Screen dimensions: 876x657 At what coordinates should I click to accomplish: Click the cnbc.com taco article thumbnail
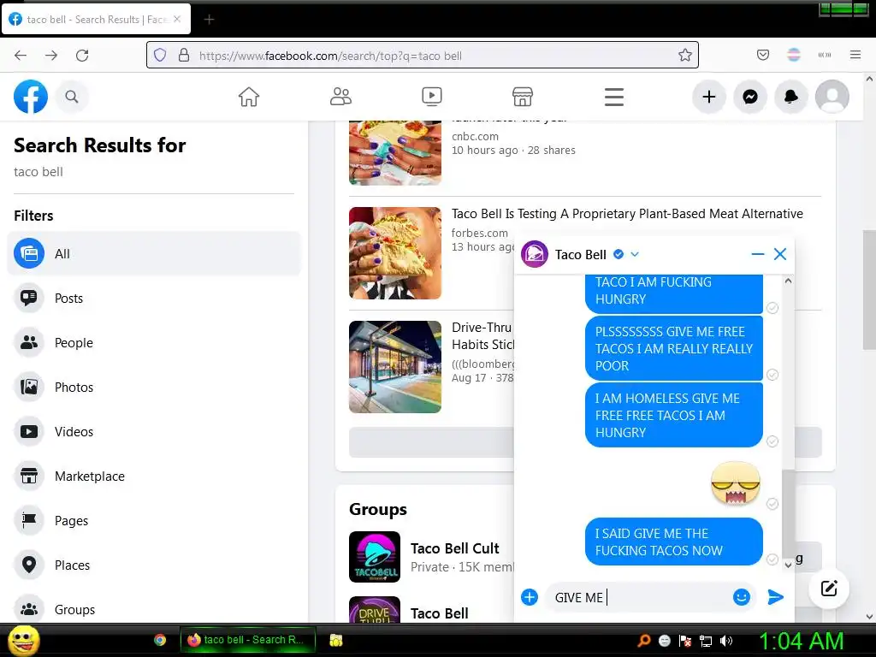(395, 152)
